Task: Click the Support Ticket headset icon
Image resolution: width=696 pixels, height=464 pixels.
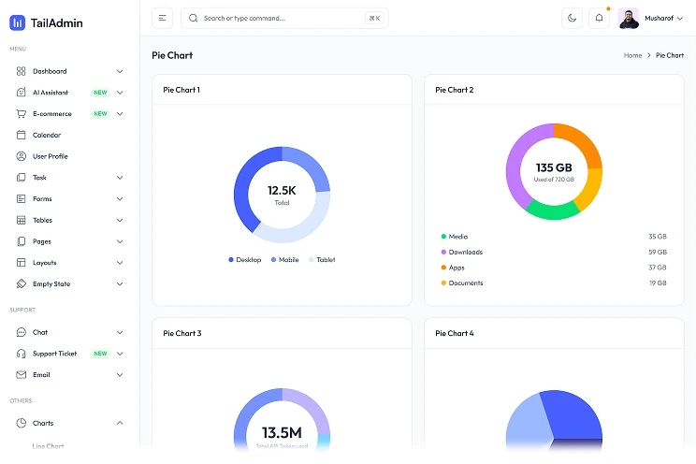Action: 21,354
